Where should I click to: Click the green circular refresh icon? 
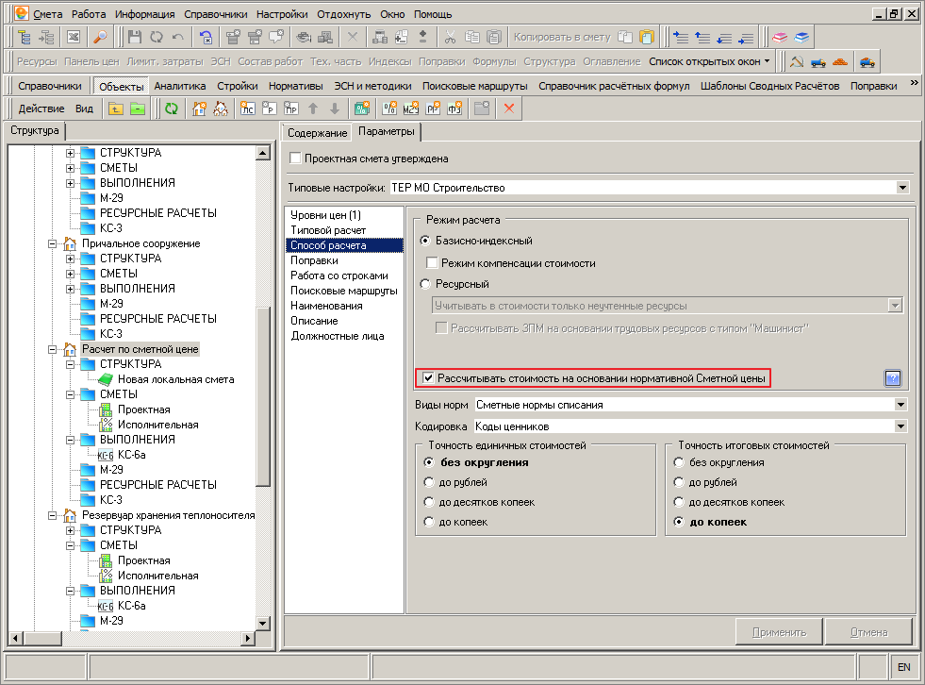tap(171, 109)
